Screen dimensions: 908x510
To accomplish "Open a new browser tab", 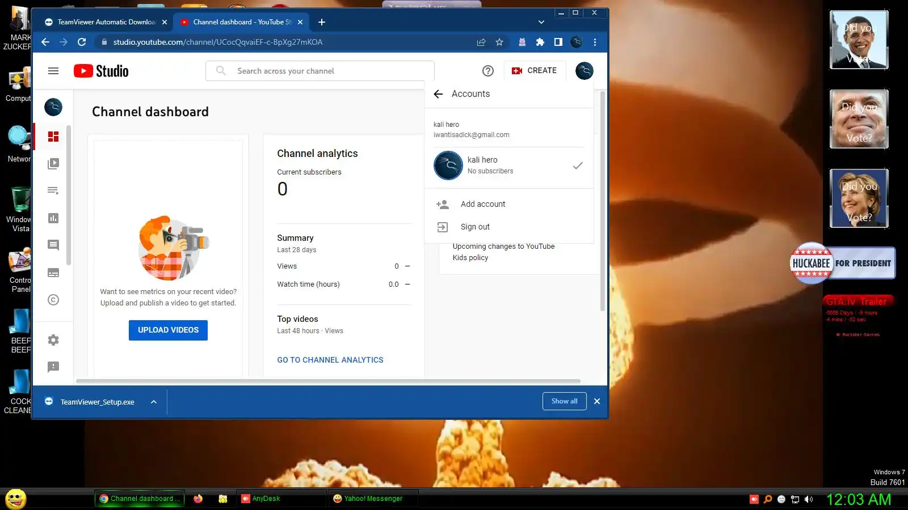I will pos(322,22).
